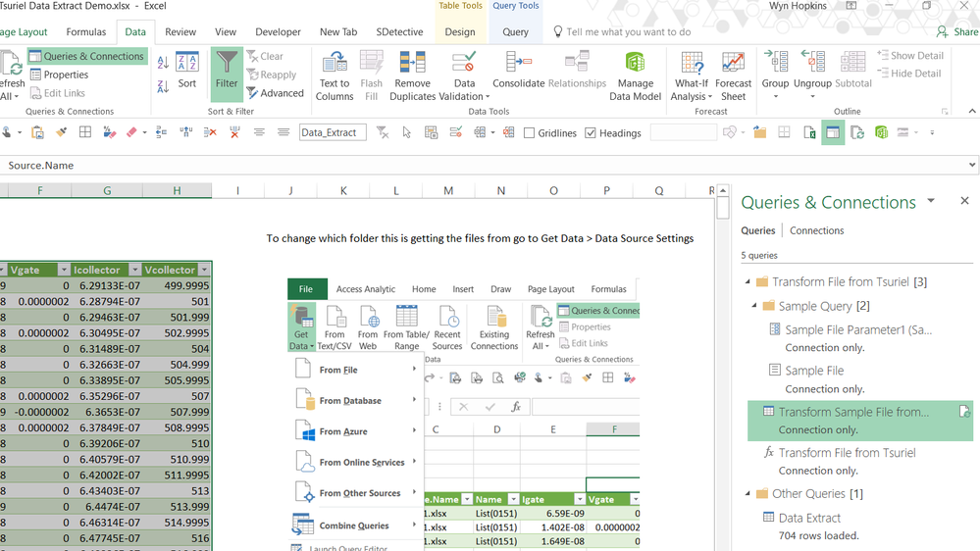Open the Formulas ribbon tab
This screenshot has height=551, width=980.
point(86,31)
